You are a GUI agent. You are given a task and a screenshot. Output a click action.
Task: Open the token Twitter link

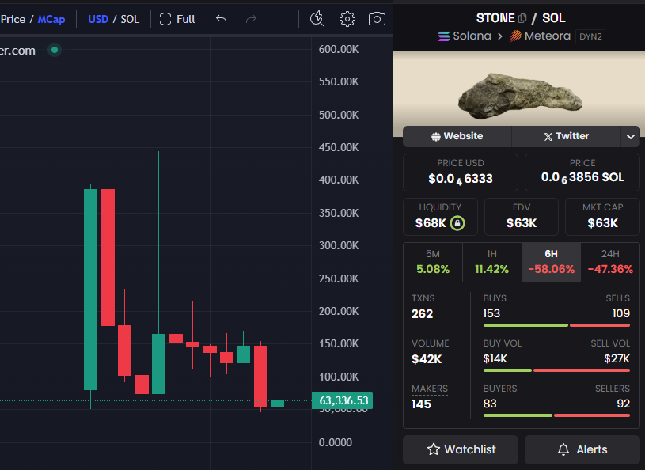pyautogui.click(x=566, y=136)
